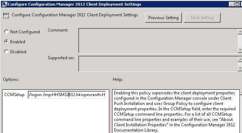Click the CCMSetup command line field
Viewport: 242px width, 133px height.
click(x=67, y=95)
